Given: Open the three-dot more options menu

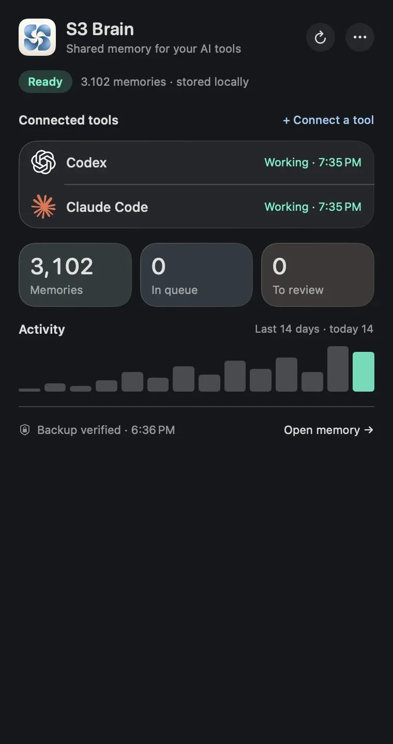Looking at the screenshot, I should 360,37.
